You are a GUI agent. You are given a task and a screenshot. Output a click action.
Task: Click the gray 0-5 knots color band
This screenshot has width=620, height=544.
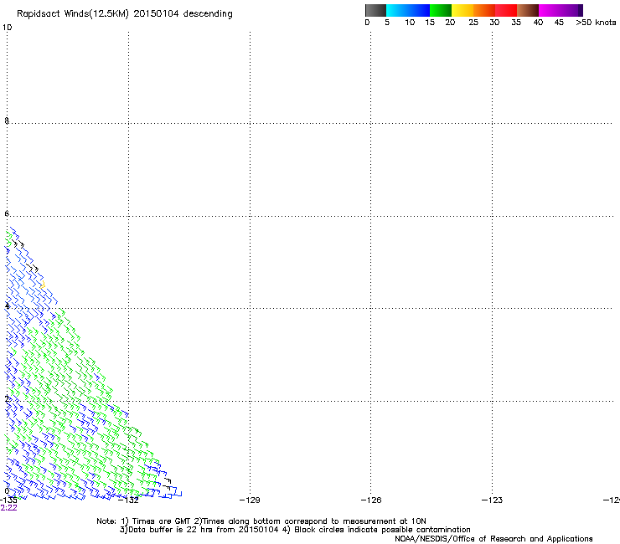point(375,10)
